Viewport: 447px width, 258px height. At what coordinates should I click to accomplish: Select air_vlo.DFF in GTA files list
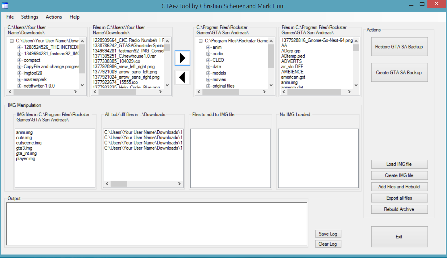[x=292, y=67]
